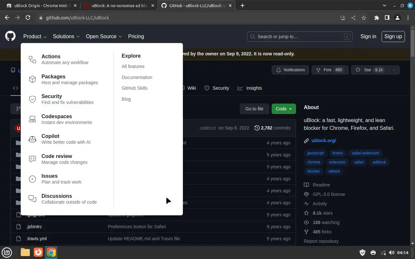The height and width of the screenshot is (259, 415).
Task: Expand the Open Source menu
Action: 104,37
